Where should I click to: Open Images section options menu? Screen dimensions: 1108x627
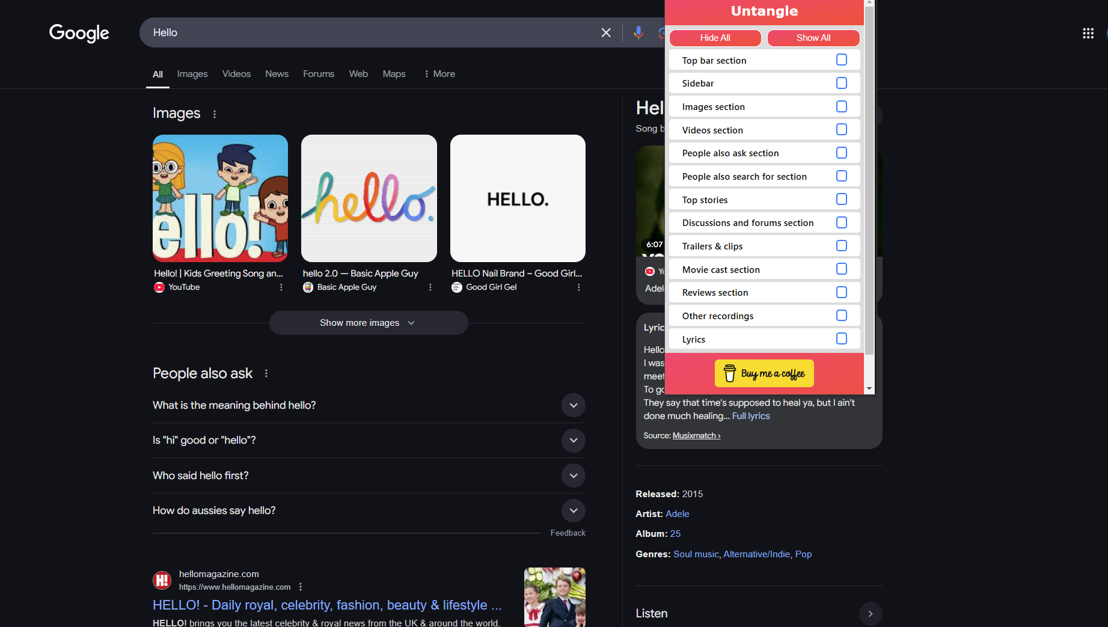[x=215, y=114]
